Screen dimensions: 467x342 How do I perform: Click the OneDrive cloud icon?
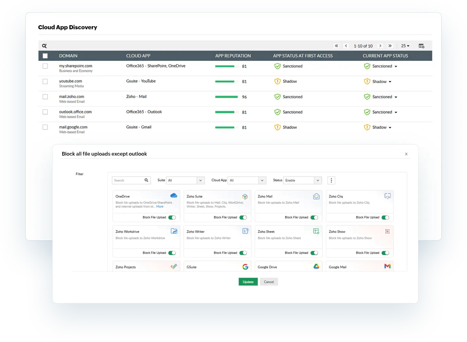(174, 195)
